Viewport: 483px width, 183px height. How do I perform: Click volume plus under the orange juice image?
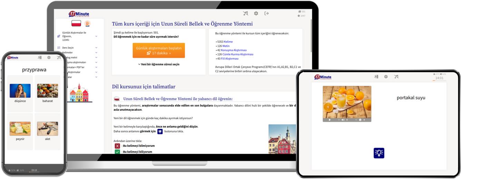pos(347,120)
